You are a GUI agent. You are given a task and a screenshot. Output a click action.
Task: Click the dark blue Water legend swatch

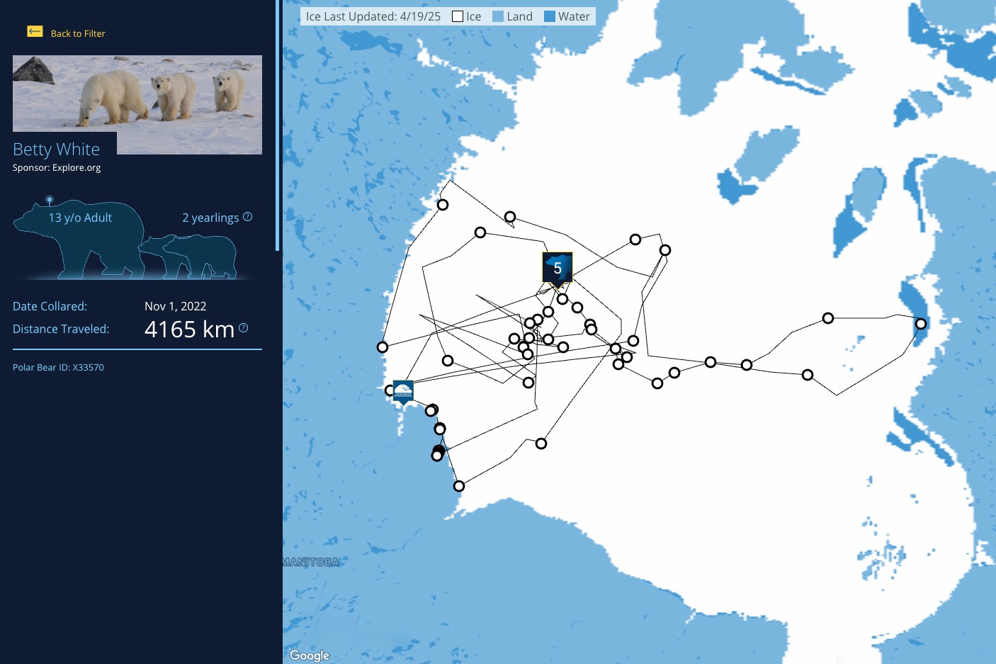point(550,16)
